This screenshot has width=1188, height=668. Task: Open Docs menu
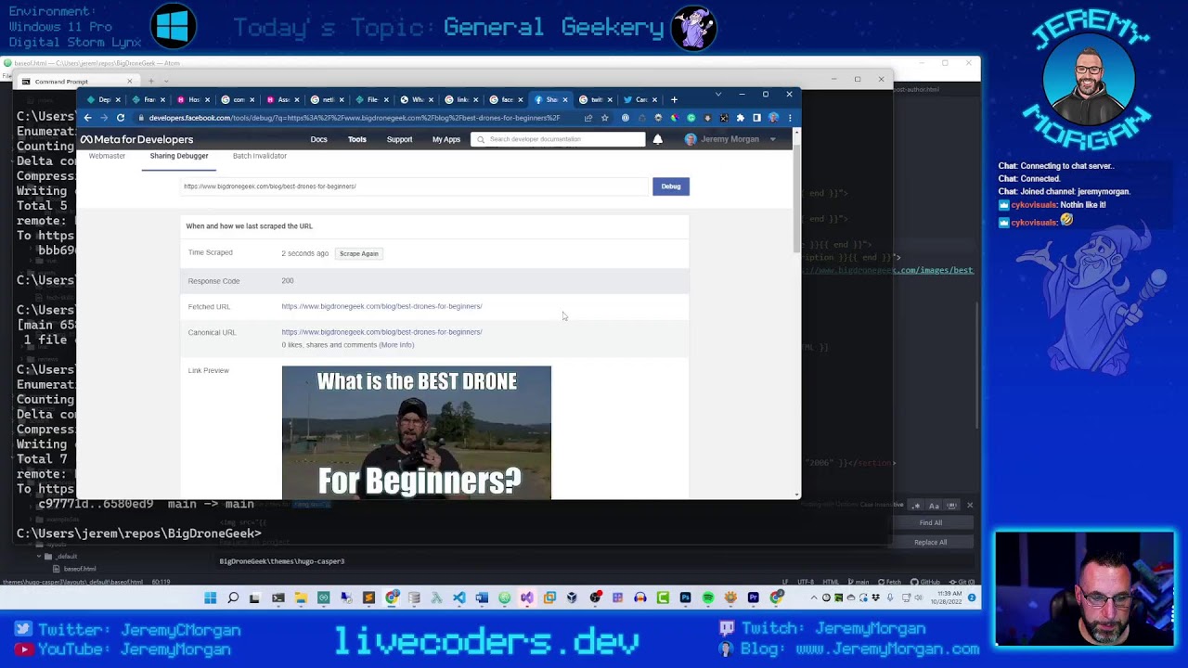click(x=318, y=139)
